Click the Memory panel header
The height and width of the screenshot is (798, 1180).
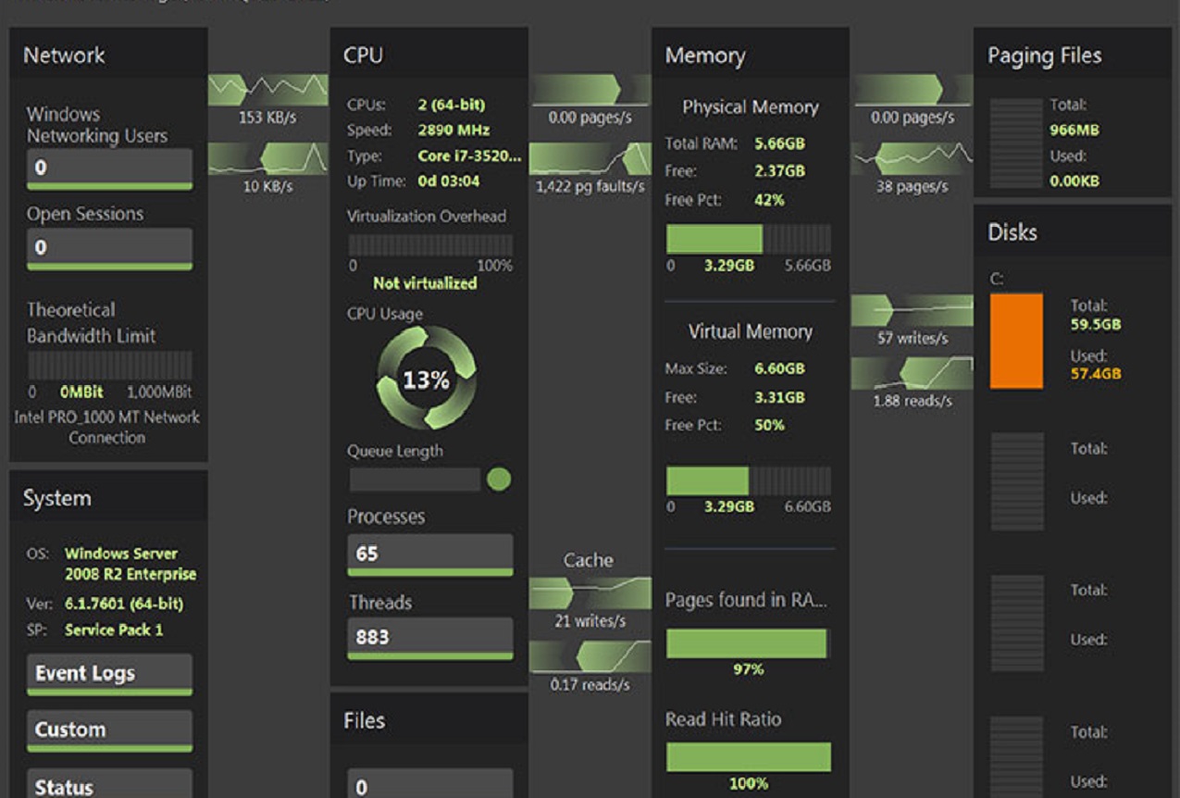point(751,55)
